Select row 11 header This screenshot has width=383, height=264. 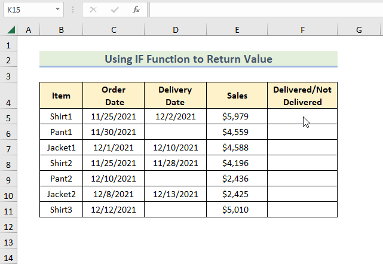tap(8, 210)
